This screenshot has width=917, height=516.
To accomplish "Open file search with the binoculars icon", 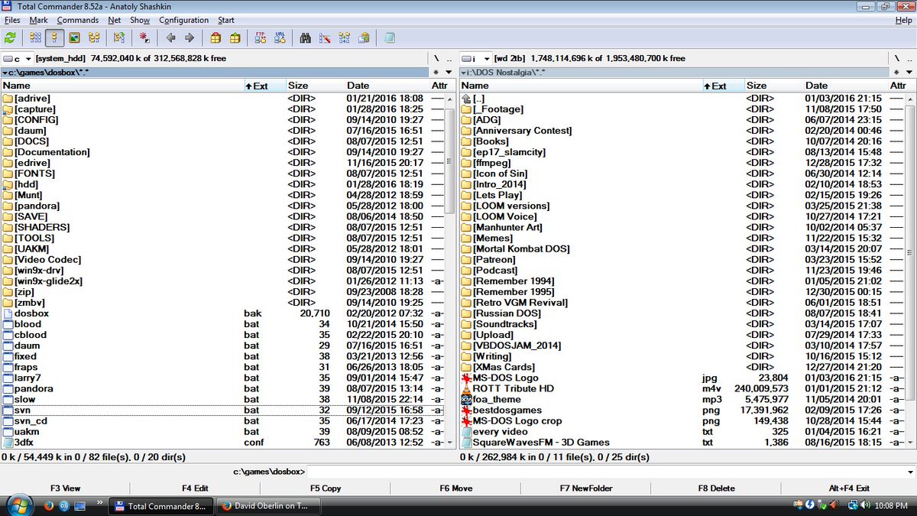I will click(306, 37).
